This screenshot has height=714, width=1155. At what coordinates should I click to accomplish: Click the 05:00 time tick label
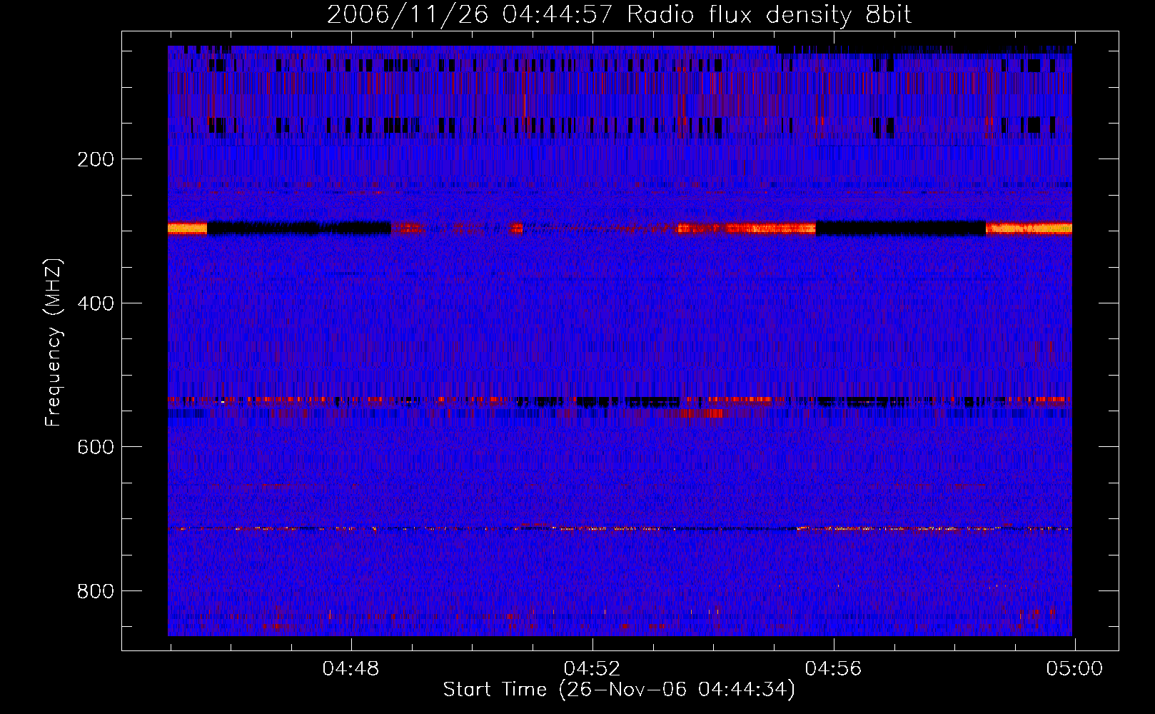point(1074,669)
